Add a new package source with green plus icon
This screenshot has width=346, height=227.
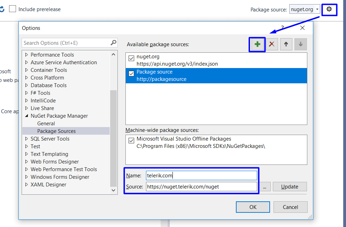257,44
